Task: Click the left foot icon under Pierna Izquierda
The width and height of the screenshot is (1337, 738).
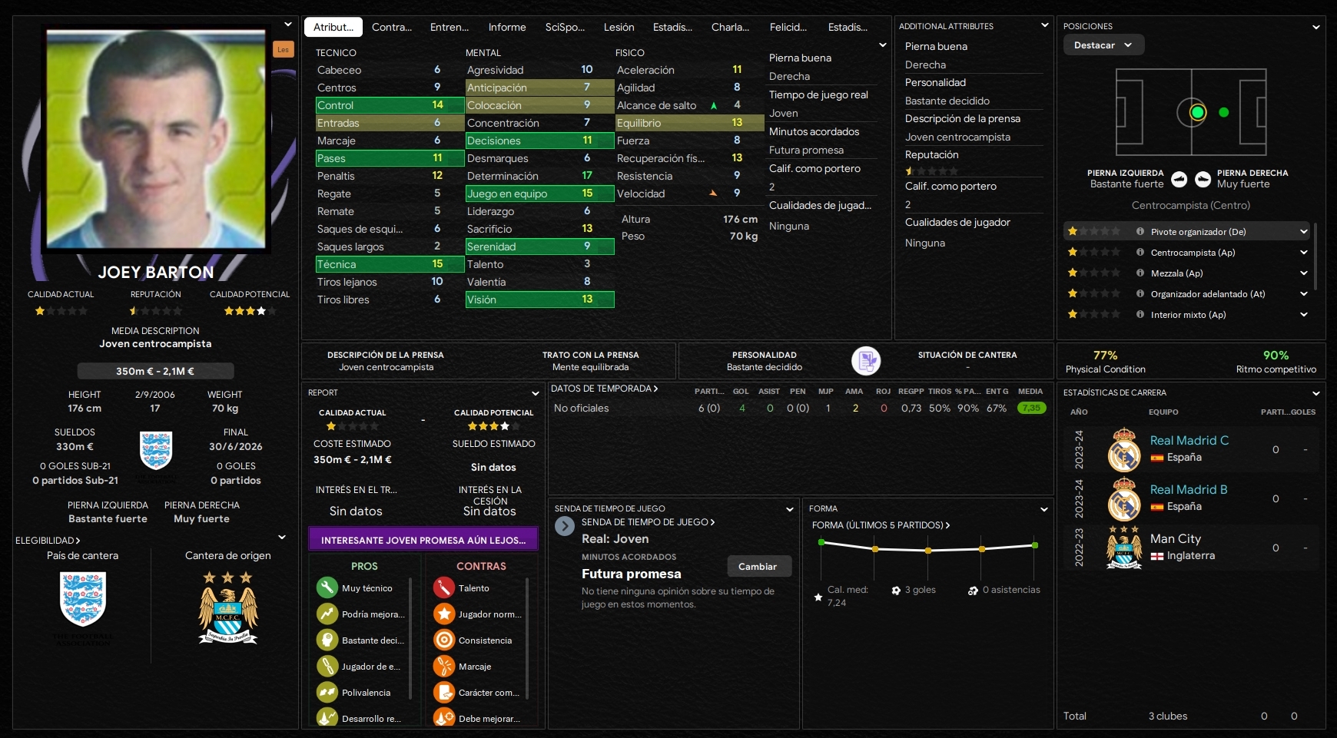Action: tap(1179, 179)
